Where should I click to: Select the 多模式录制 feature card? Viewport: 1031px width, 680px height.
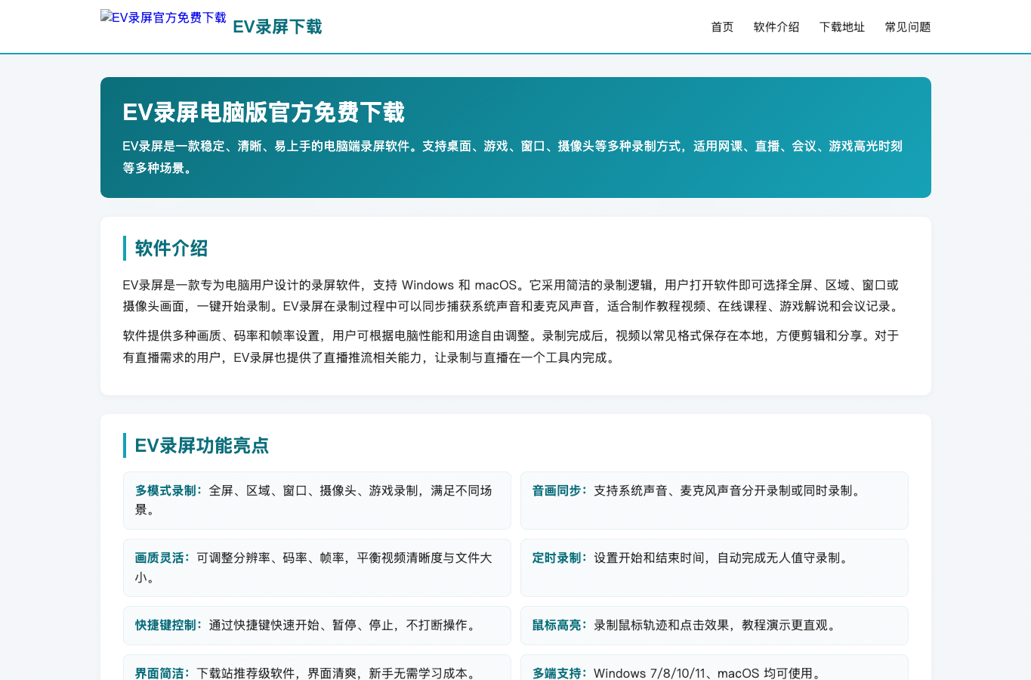pos(317,500)
